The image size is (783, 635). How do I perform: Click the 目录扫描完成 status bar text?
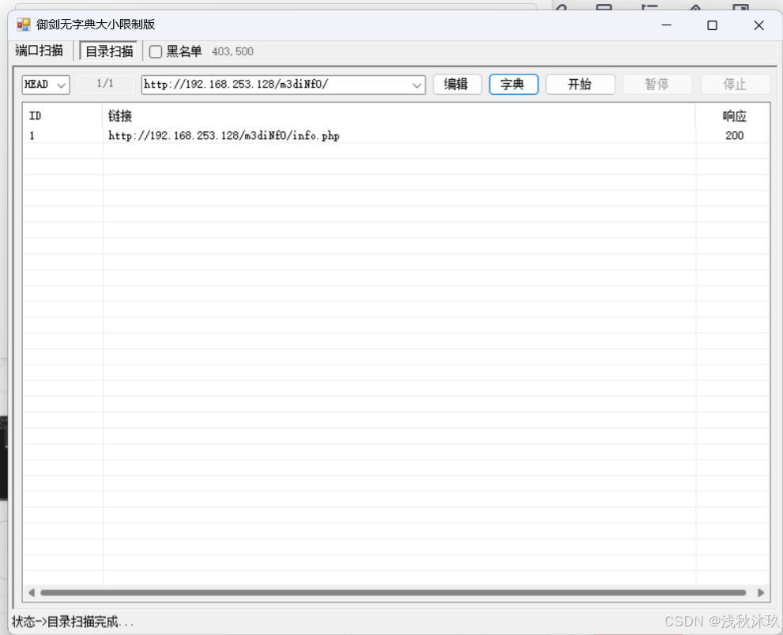click(73, 622)
